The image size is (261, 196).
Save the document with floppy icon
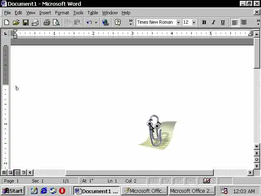click(26, 22)
